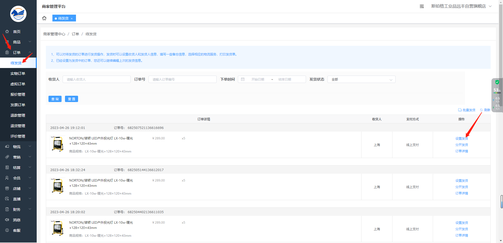Click the security shield widget icon

click(x=497, y=82)
